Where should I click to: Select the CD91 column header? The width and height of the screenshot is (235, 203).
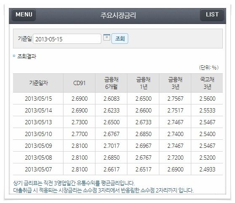79,83
